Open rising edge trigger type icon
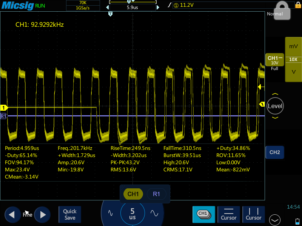This screenshot has height=226, width=302. [x=169, y=5]
